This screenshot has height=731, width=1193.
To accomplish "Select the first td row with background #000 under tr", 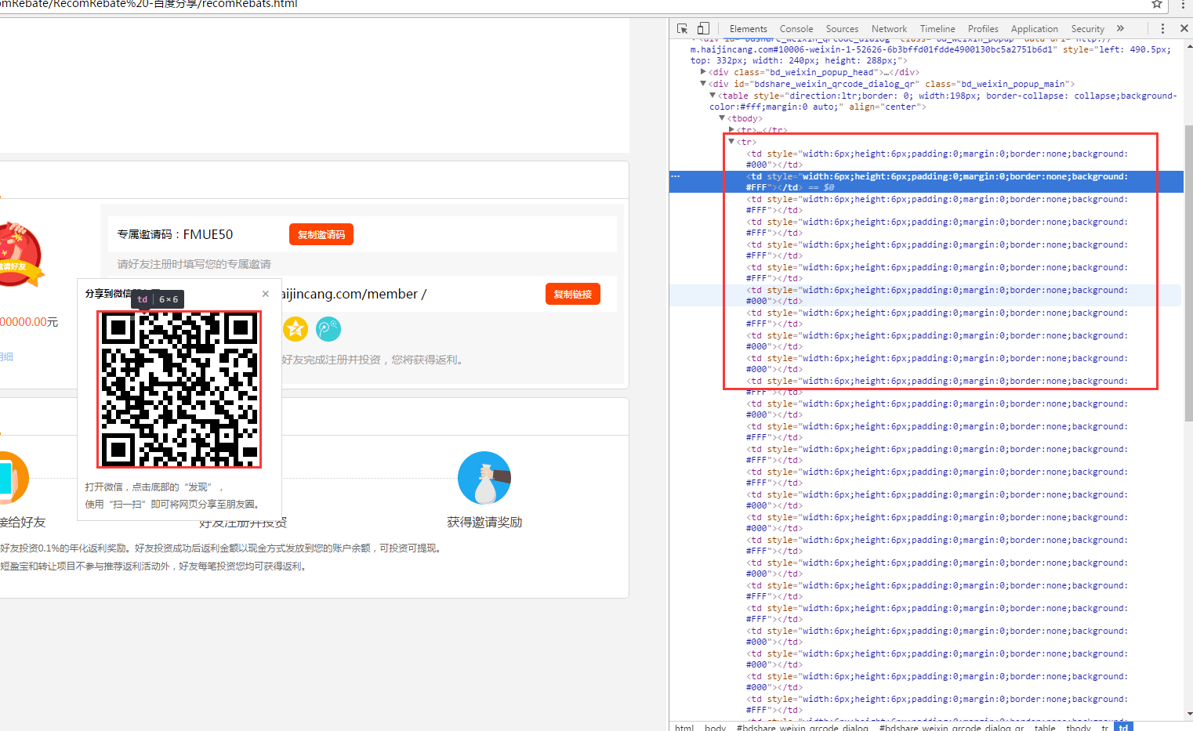I will tap(937, 159).
